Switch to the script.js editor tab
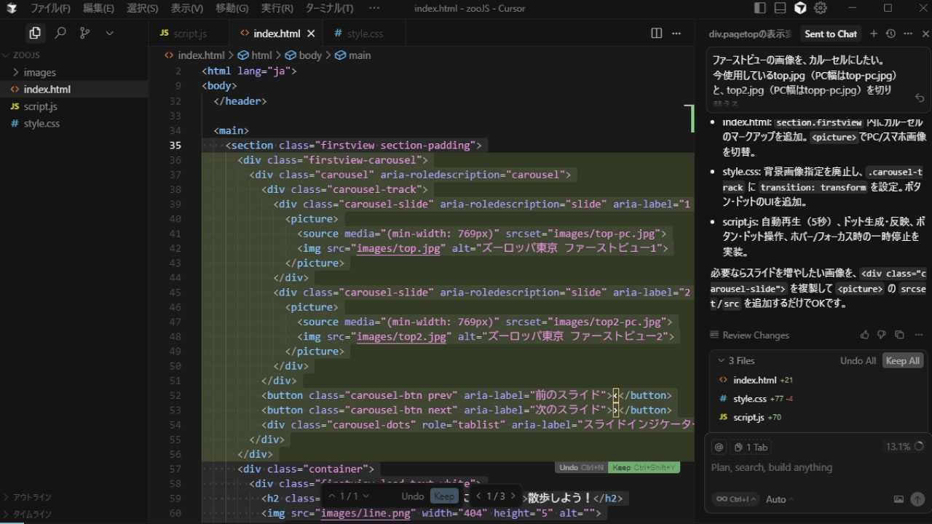 pos(189,33)
